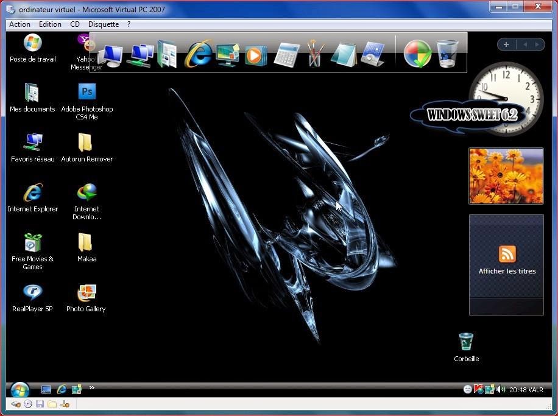Image resolution: width=558 pixels, height=416 pixels.
Task: Open the Disquette menu
Action: coord(104,24)
